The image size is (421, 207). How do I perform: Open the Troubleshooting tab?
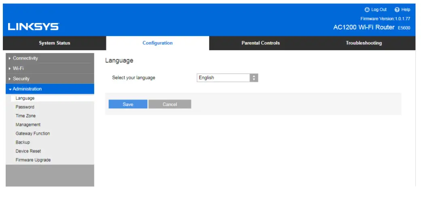coord(364,43)
